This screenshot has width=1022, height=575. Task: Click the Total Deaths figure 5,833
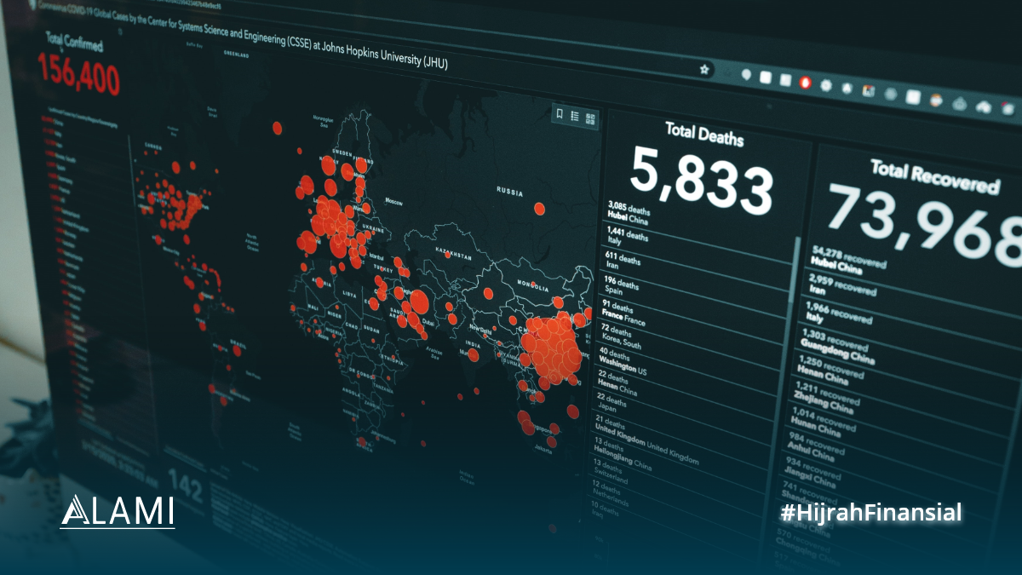tap(702, 179)
